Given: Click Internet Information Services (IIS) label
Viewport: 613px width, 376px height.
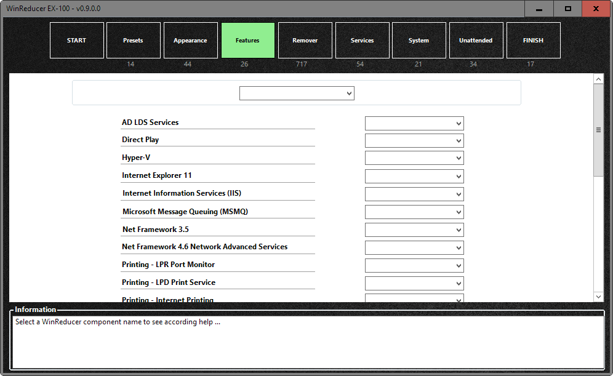Looking at the screenshot, I should pyautogui.click(x=182, y=193).
